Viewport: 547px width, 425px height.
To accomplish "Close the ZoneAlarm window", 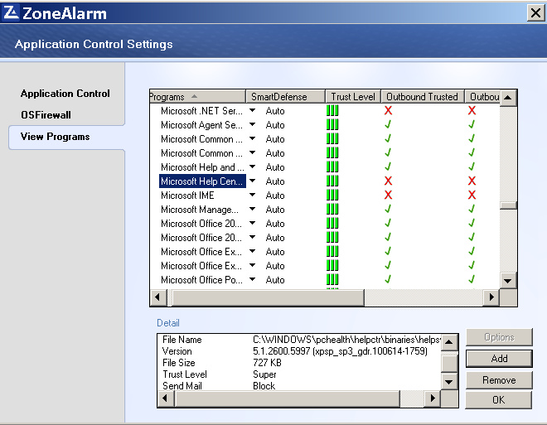I will point(536,13).
